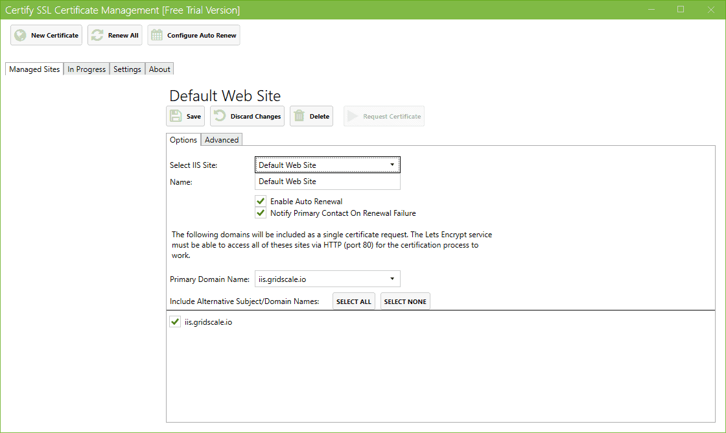Disable the Enable Auto Renewal option
Image resolution: width=726 pixels, height=433 pixels.
pos(260,201)
